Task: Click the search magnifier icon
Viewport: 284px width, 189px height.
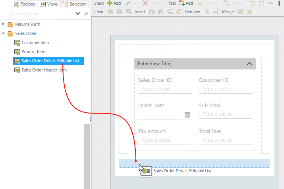Action: coord(86,13)
